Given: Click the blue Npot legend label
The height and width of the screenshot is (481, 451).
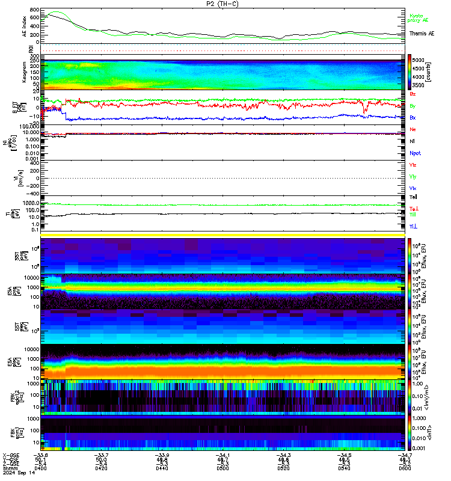Looking at the screenshot, I should click(415, 153).
